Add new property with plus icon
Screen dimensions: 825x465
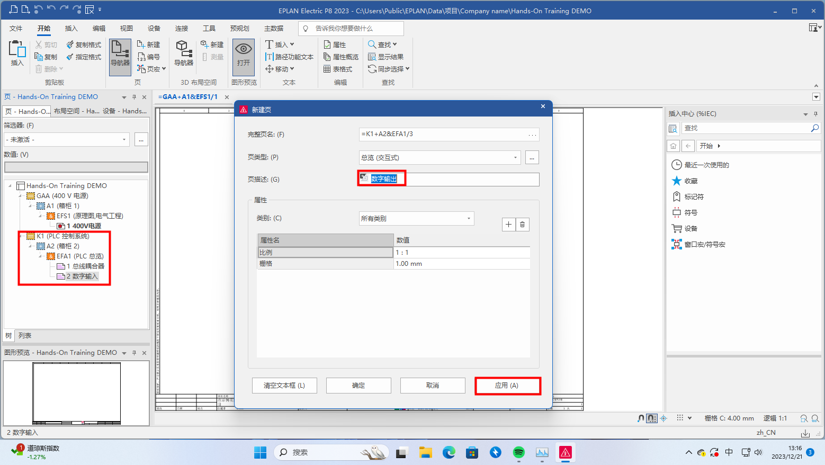pyautogui.click(x=508, y=225)
